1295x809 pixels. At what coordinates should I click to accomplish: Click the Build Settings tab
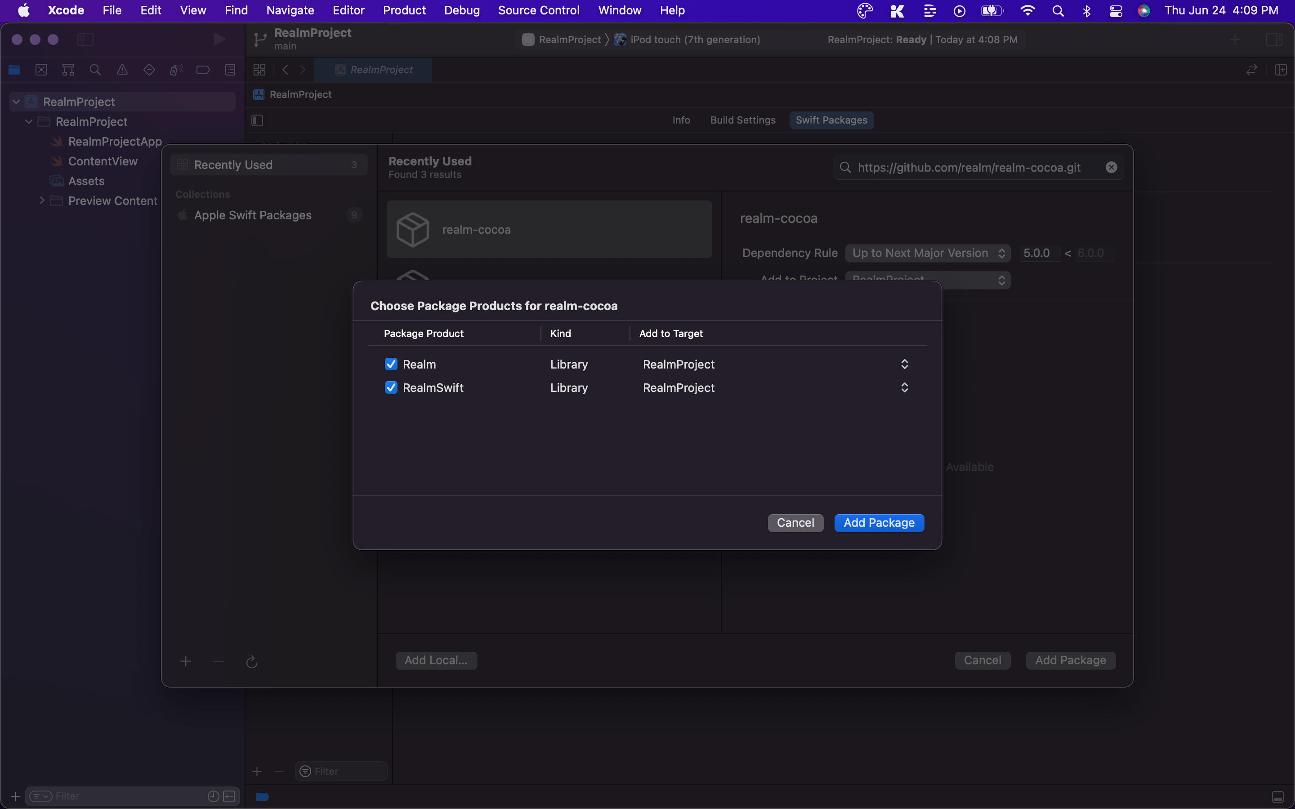click(x=743, y=119)
